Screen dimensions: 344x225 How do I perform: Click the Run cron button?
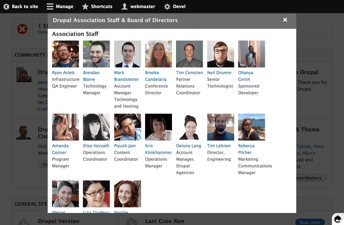[310, 222]
